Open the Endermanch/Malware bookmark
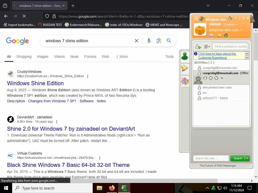 pyautogui.click(x=83, y=25)
